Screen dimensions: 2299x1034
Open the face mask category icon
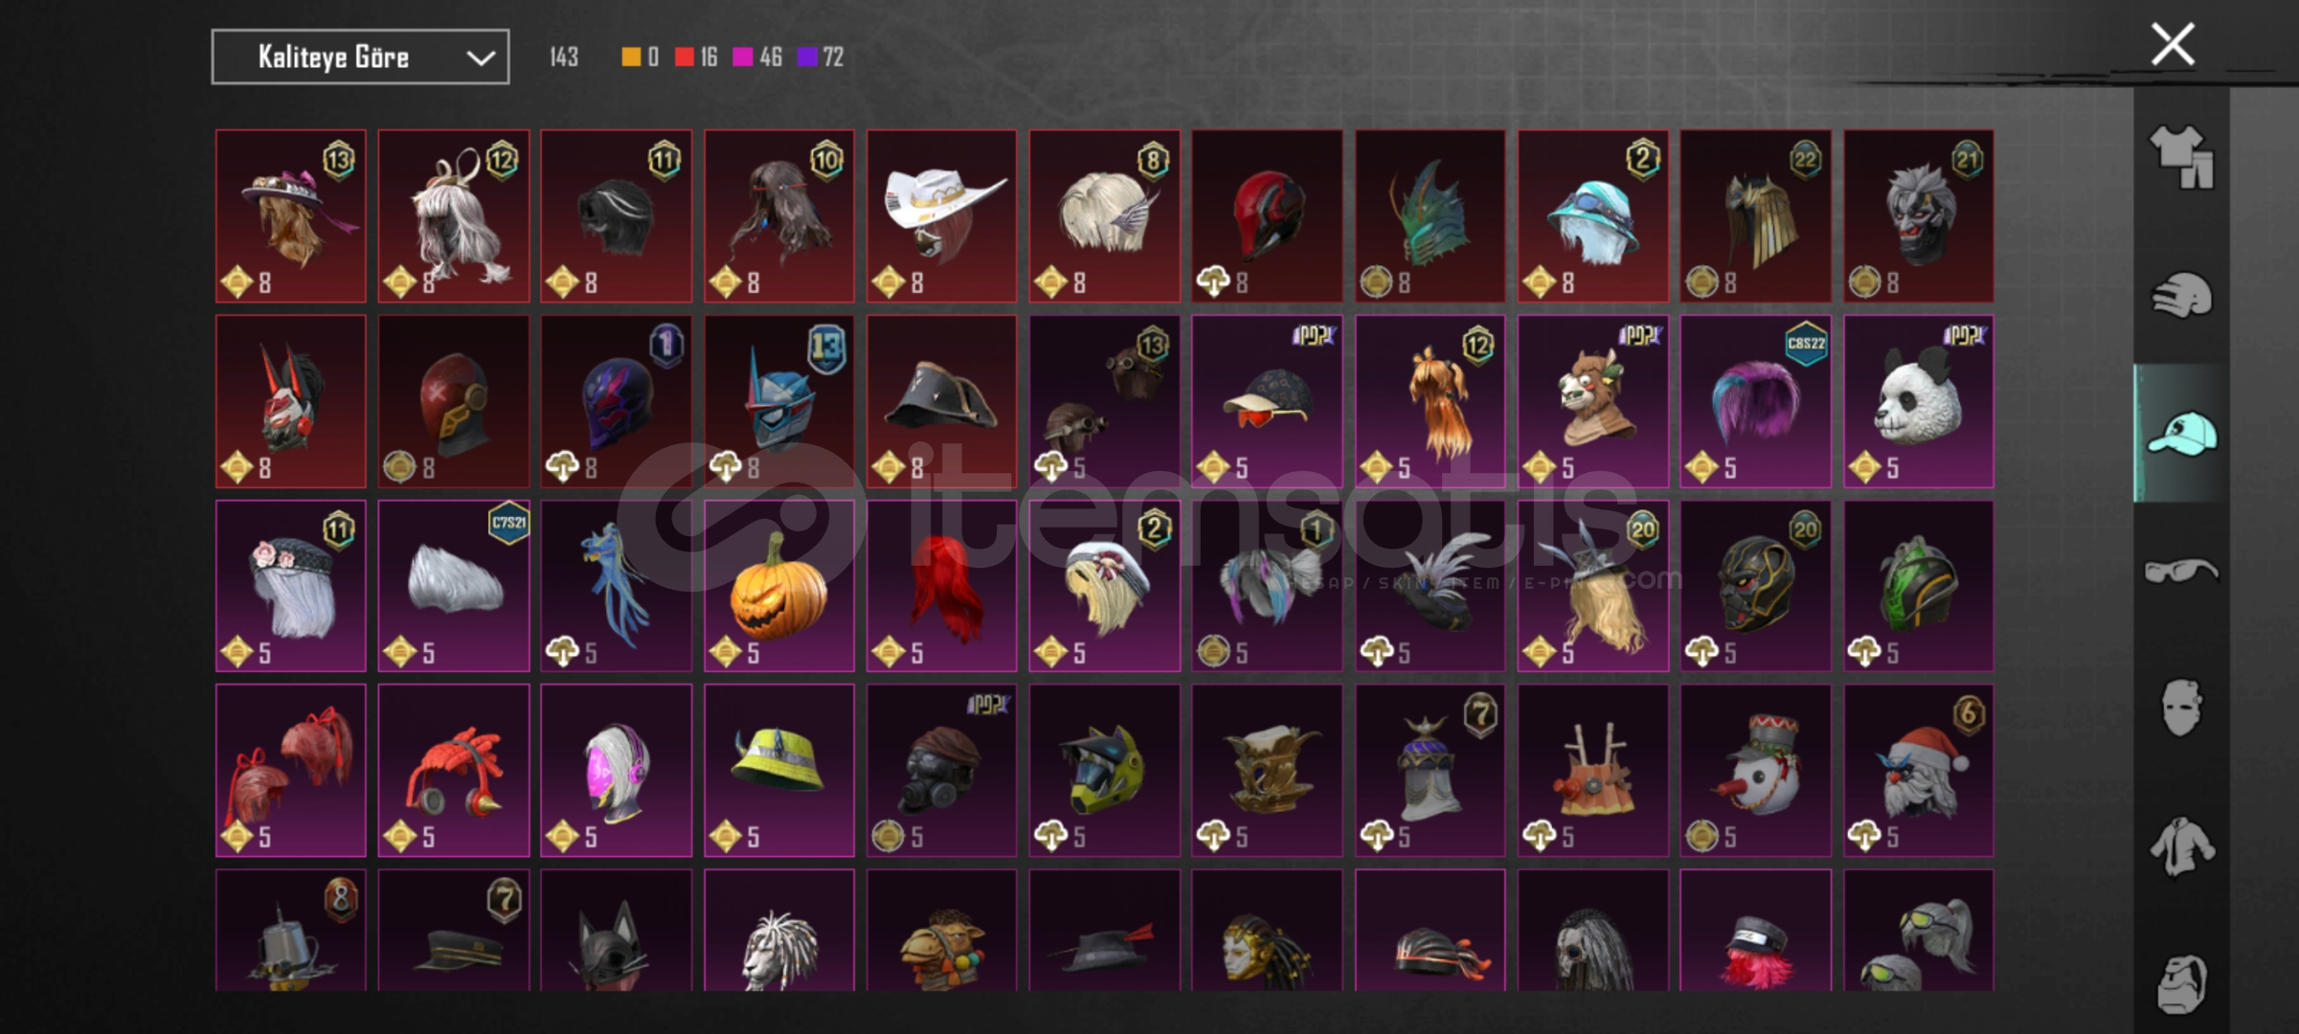[2181, 708]
